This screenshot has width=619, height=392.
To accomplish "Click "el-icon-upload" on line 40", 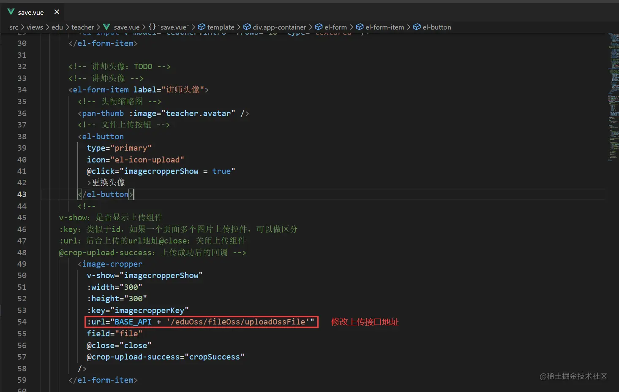I will [x=147, y=160].
